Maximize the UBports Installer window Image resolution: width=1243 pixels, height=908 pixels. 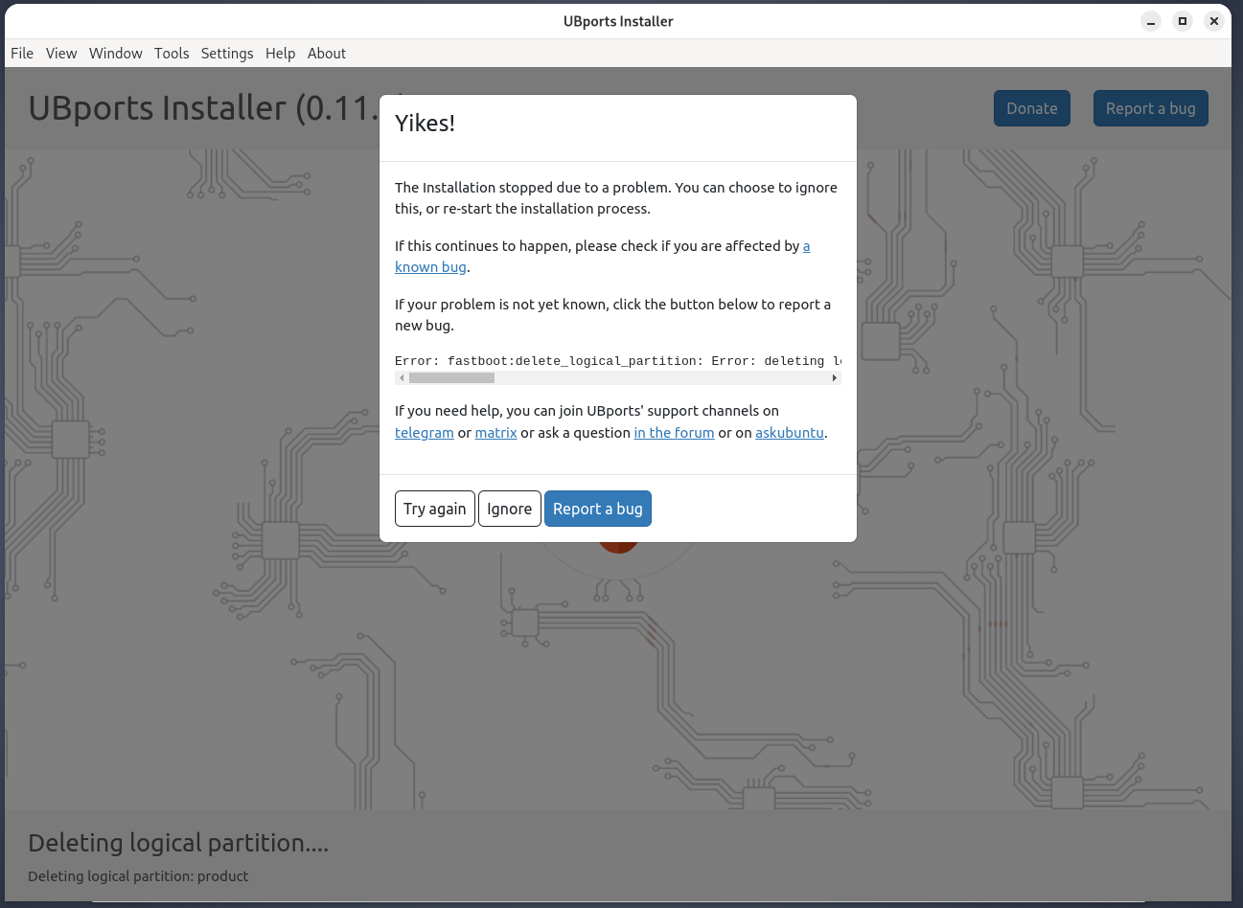tap(1183, 21)
